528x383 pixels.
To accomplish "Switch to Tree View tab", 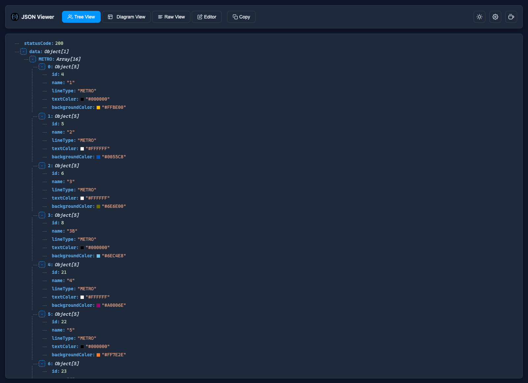I will point(81,17).
